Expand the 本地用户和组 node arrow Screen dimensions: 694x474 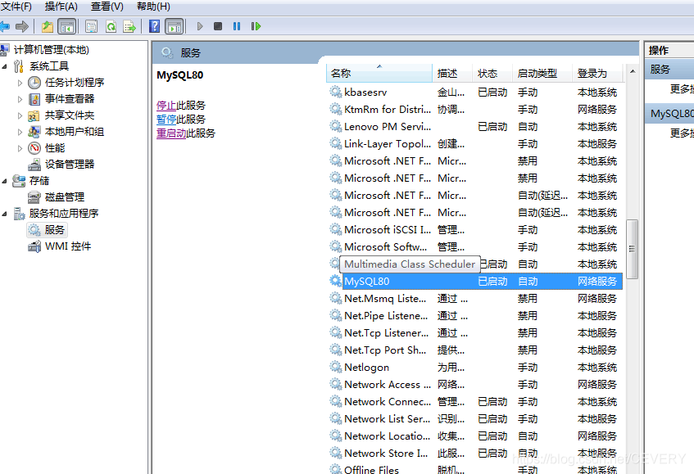click(x=20, y=132)
